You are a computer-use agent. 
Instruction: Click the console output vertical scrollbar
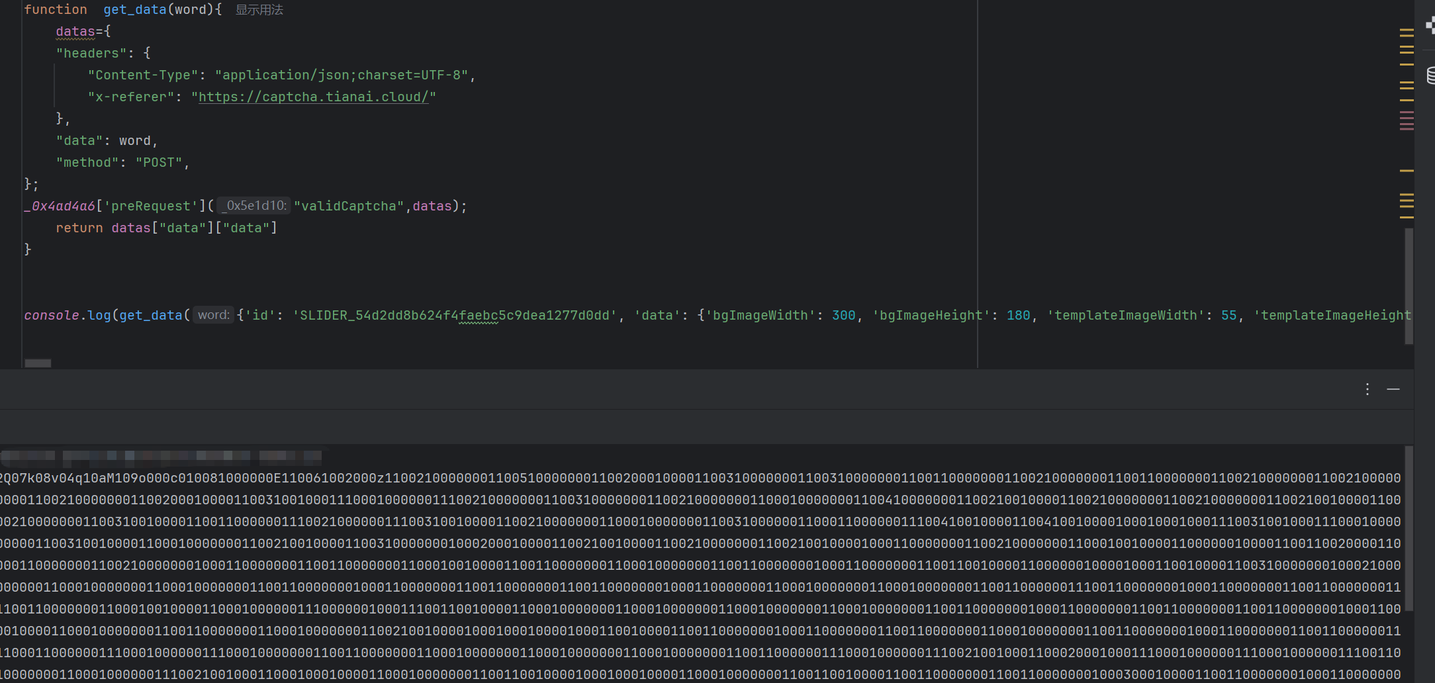(1409, 529)
